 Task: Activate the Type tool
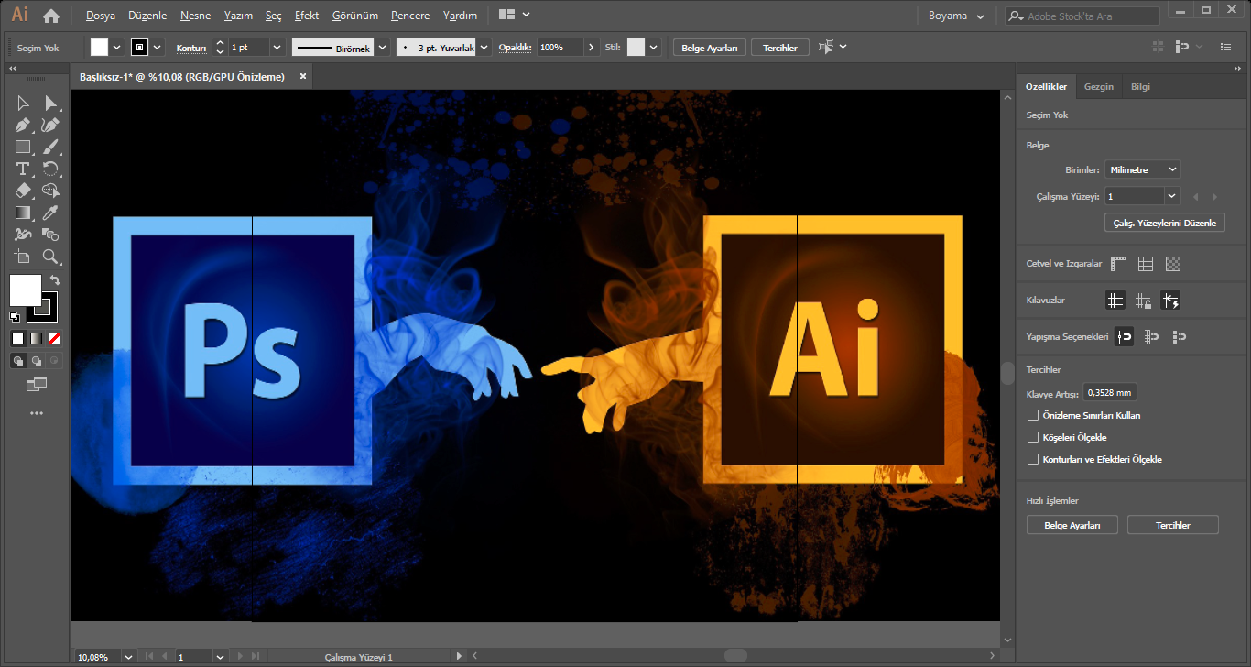[23, 169]
